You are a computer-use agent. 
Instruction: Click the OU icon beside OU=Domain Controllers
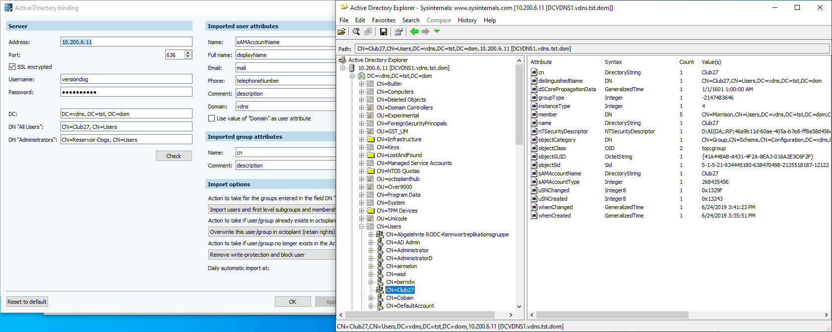click(370, 108)
